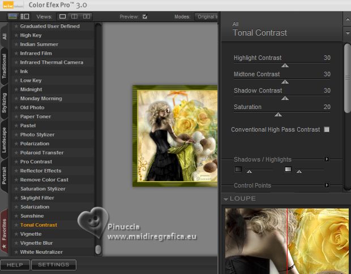Screen dimensions: 351x274
Task: Show the image-only layout at top left
Action: pyautogui.click(x=12, y=16)
